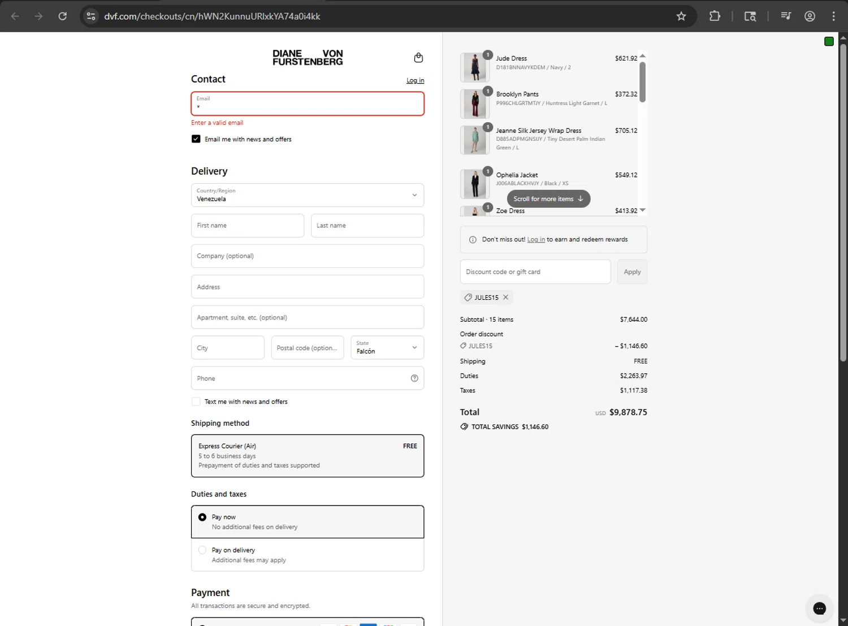The height and width of the screenshot is (626, 848).
Task: Click the order list scroll up arrow
Action: 642,56
